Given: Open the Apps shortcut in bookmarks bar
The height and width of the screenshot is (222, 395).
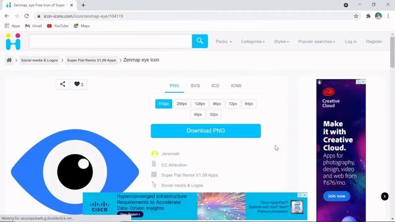Looking at the screenshot, I should click(x=12, y=26).
